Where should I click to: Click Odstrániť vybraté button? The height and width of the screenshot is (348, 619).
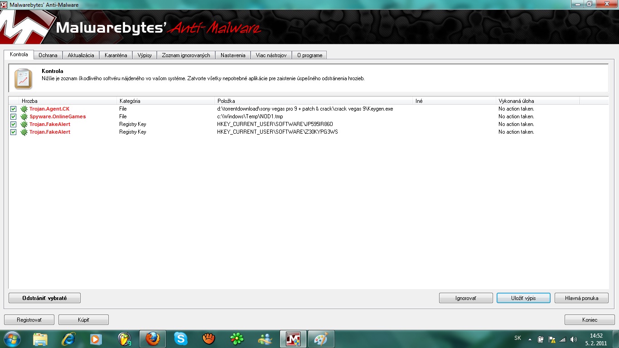point(44,298)
